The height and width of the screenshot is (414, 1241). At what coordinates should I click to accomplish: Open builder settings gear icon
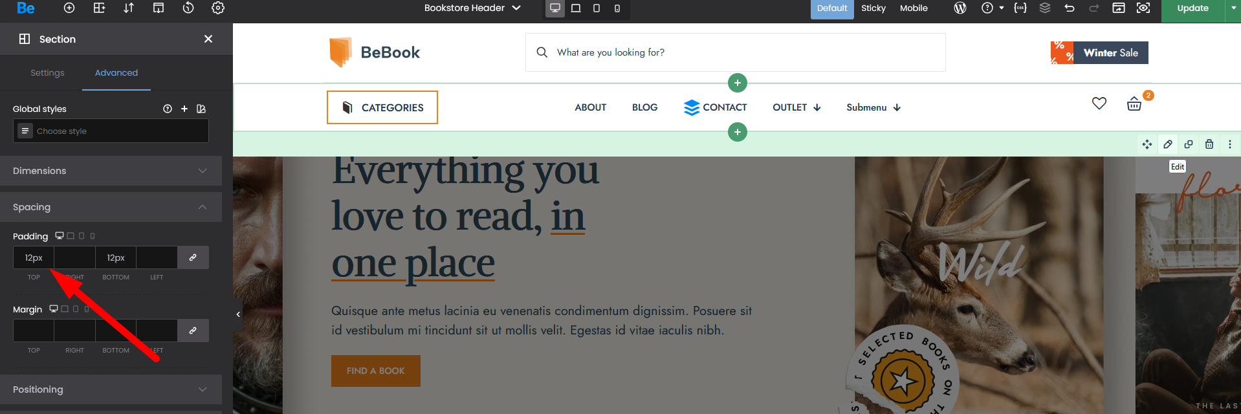218,8
